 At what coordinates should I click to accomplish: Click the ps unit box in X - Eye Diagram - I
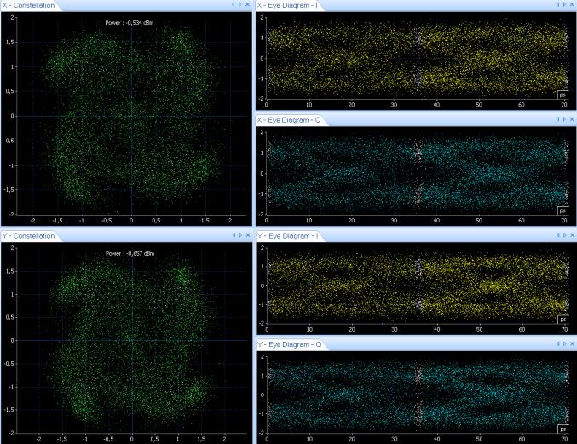(563, 95)
